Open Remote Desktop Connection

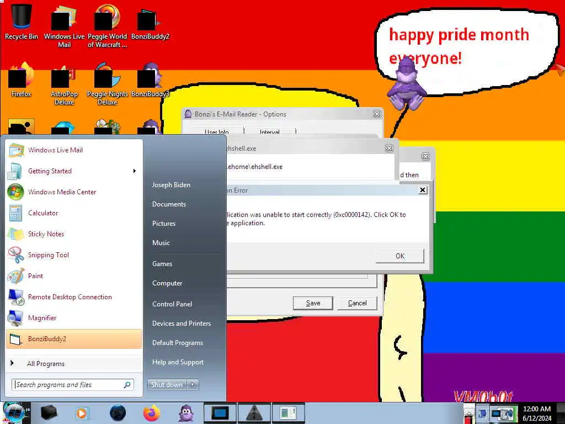[x=74, y=296]
